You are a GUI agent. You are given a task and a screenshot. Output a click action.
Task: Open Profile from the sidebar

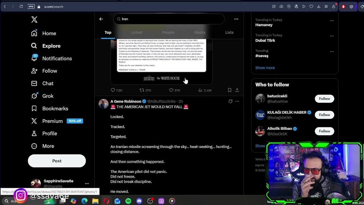(x=44, y=134)
